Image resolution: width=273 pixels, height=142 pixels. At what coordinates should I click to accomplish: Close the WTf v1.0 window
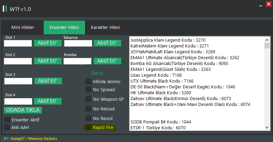269,4
